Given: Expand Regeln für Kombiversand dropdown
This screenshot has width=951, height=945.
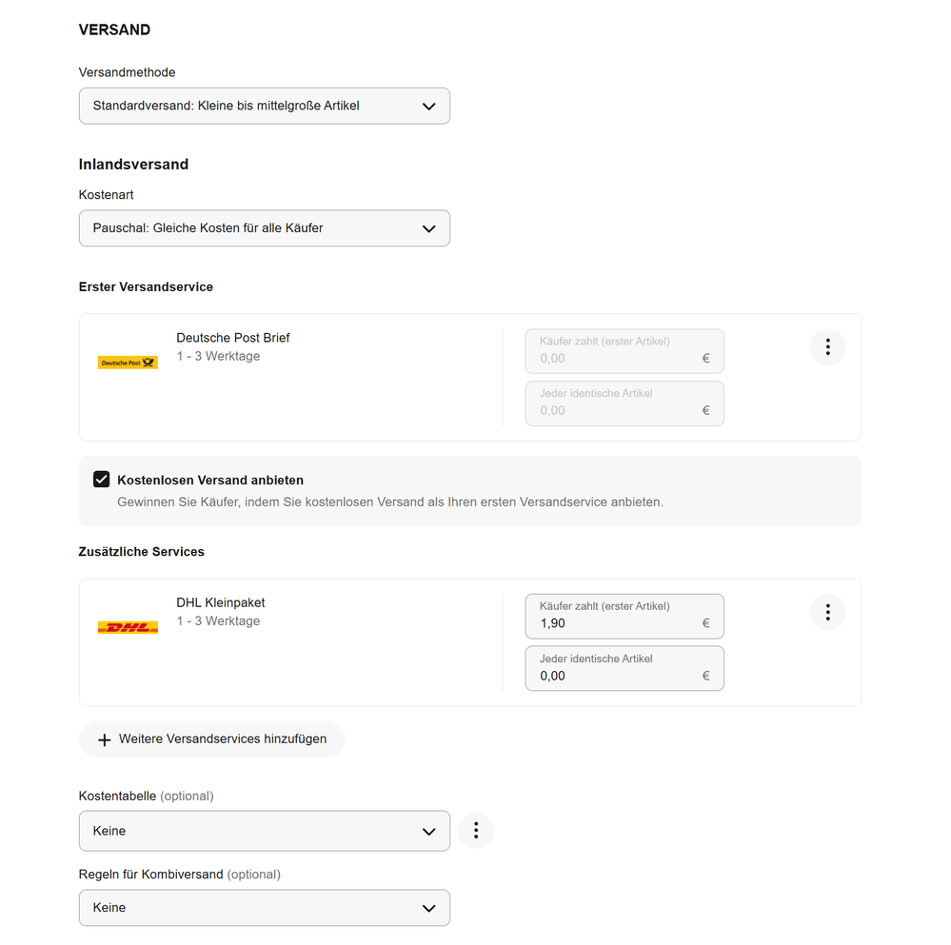Looking at the screenshot, I should click(x=265, y=908).
